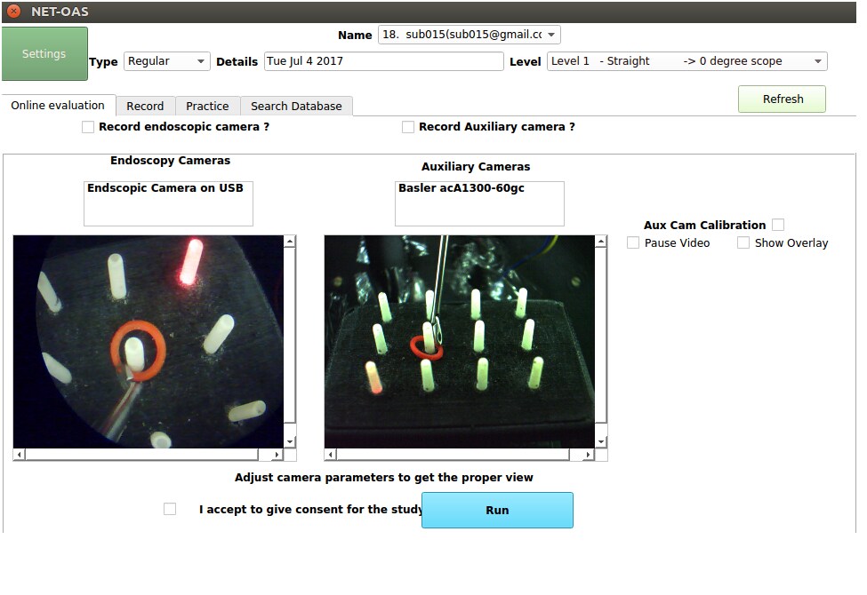Click down arrow of auxiliary view scrollbar
Image resolution: width=867 pixels, height=595 pixels.
coord(601,442)
